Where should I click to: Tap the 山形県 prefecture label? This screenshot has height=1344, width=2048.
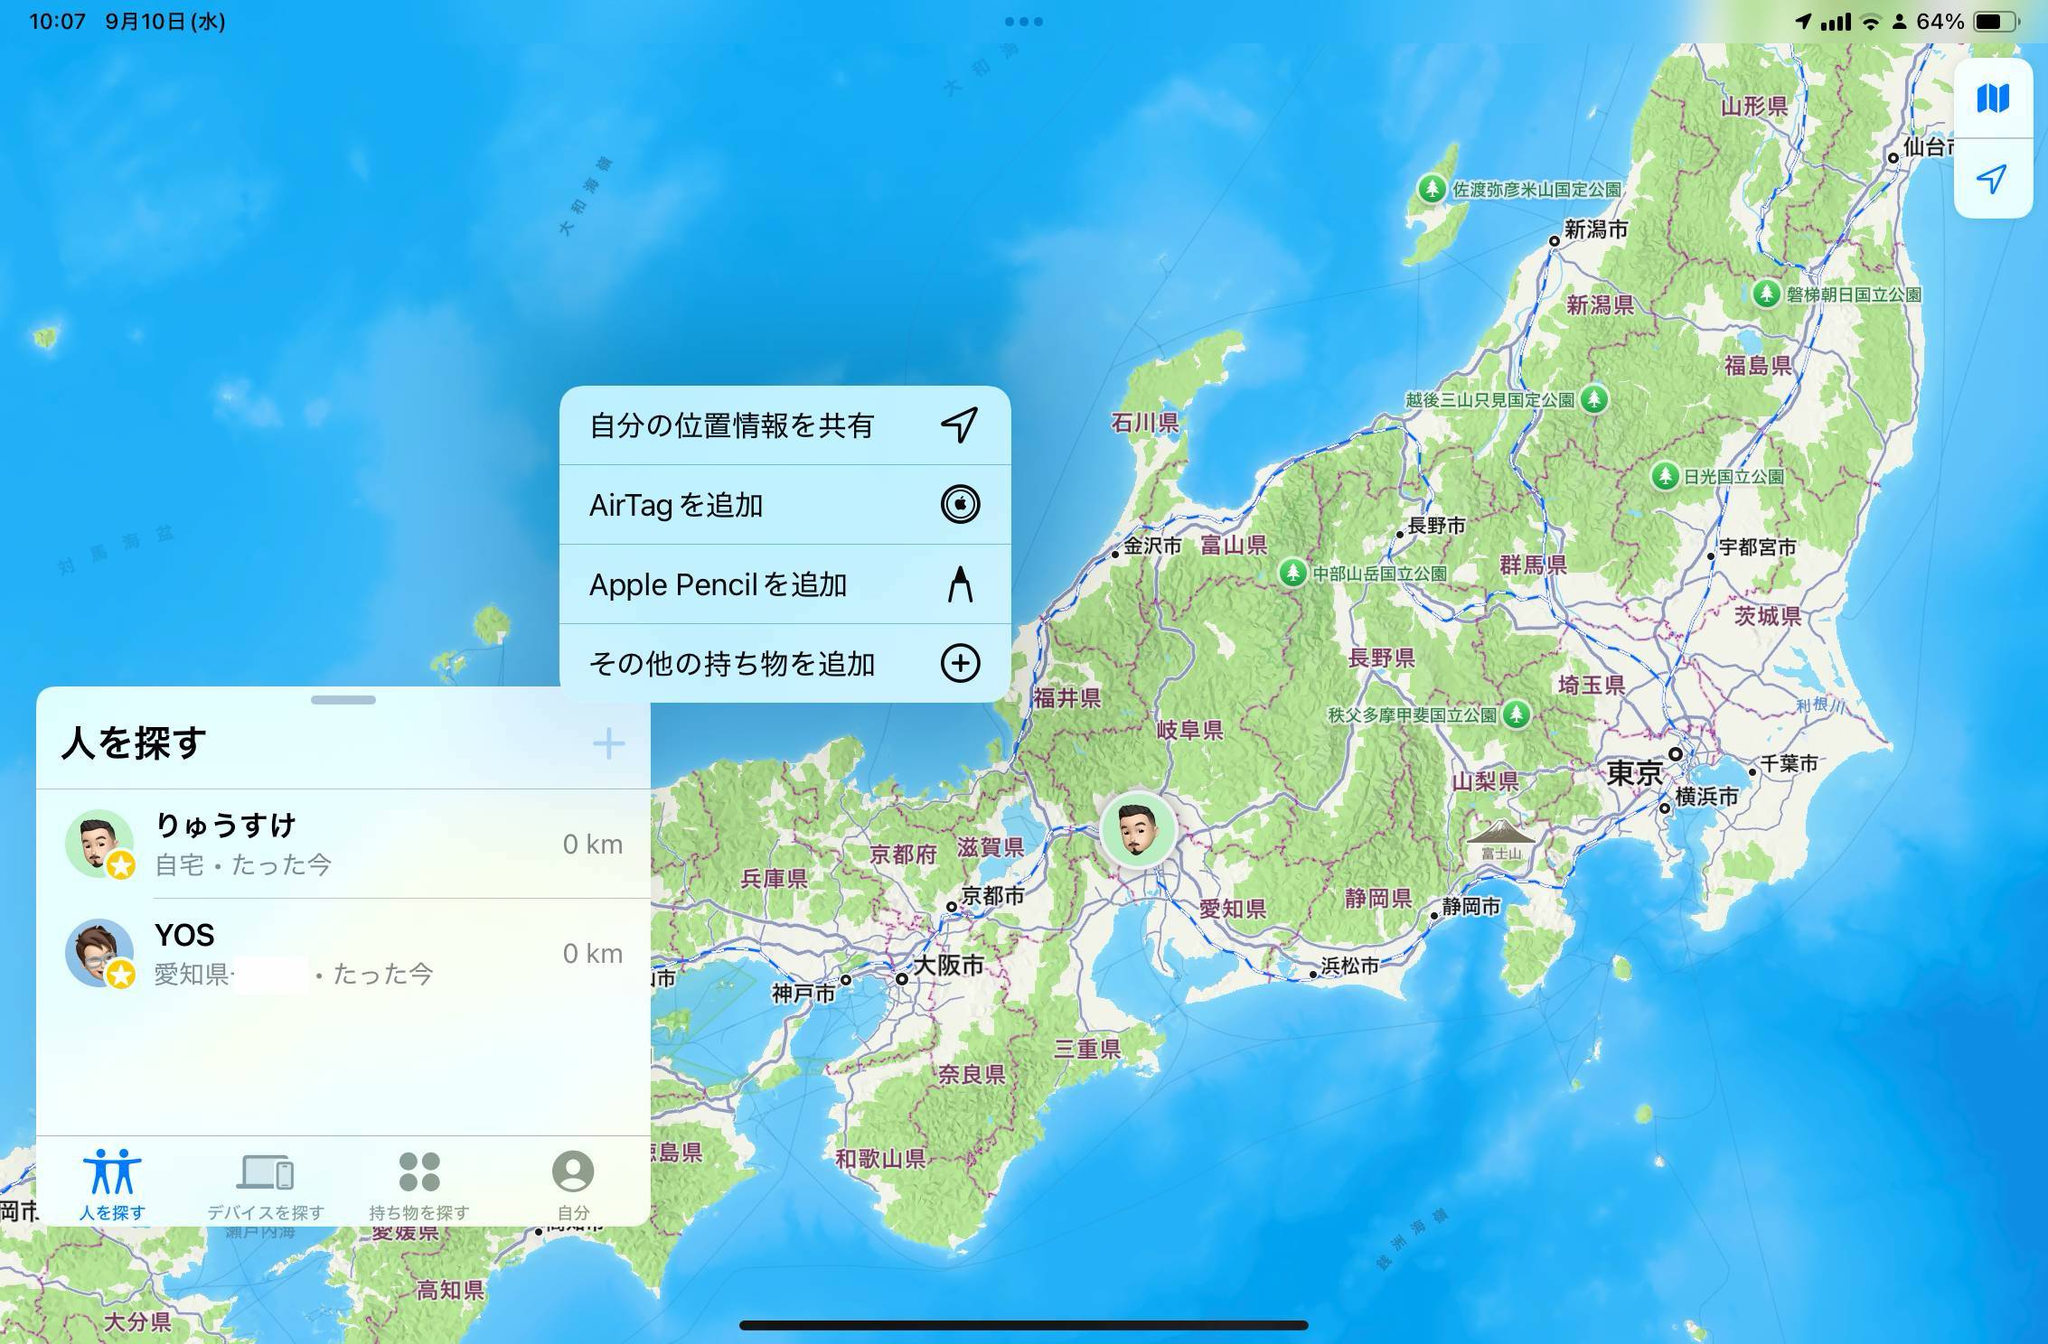pos(1754,106)
